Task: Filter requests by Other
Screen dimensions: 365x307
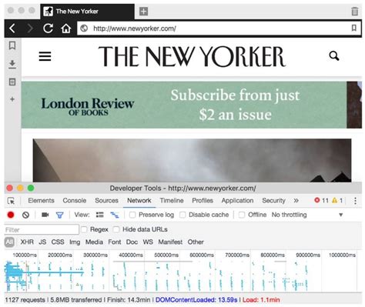Action: pyautogui.click(x=196, y=242)
